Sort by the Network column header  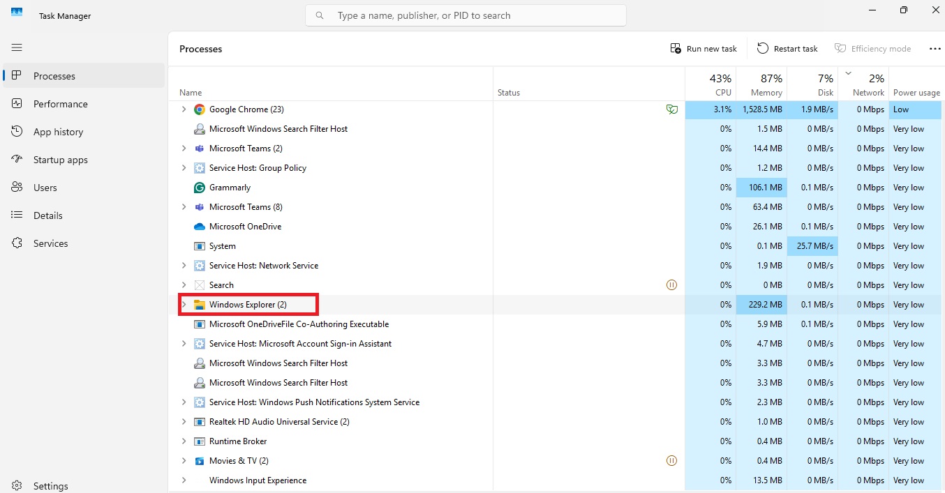tap(863, 84)
